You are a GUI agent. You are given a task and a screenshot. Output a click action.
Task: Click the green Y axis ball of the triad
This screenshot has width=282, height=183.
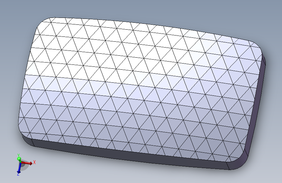[19, 159]
